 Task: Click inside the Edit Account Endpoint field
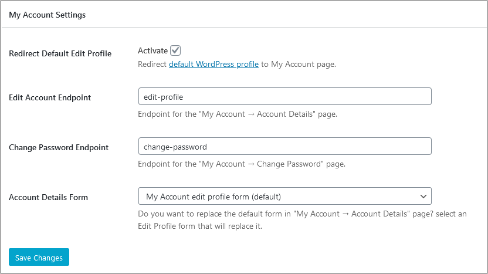click(x=285, y=96)
